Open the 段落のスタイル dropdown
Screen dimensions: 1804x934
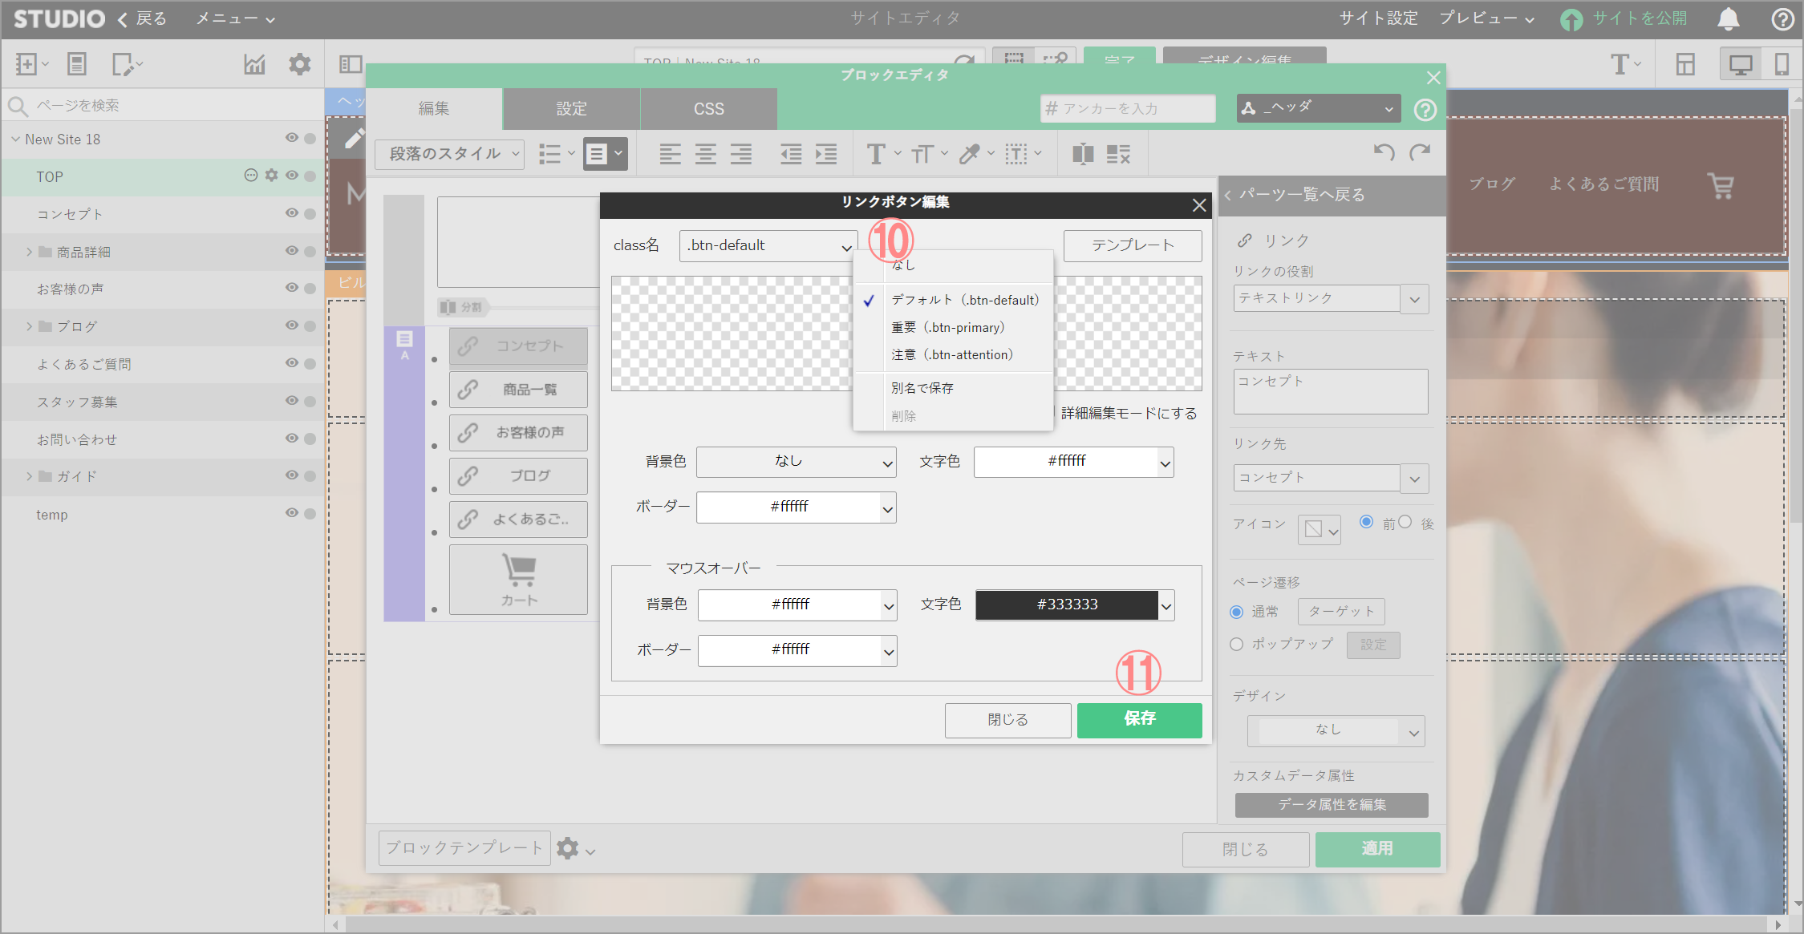[450, 153]
